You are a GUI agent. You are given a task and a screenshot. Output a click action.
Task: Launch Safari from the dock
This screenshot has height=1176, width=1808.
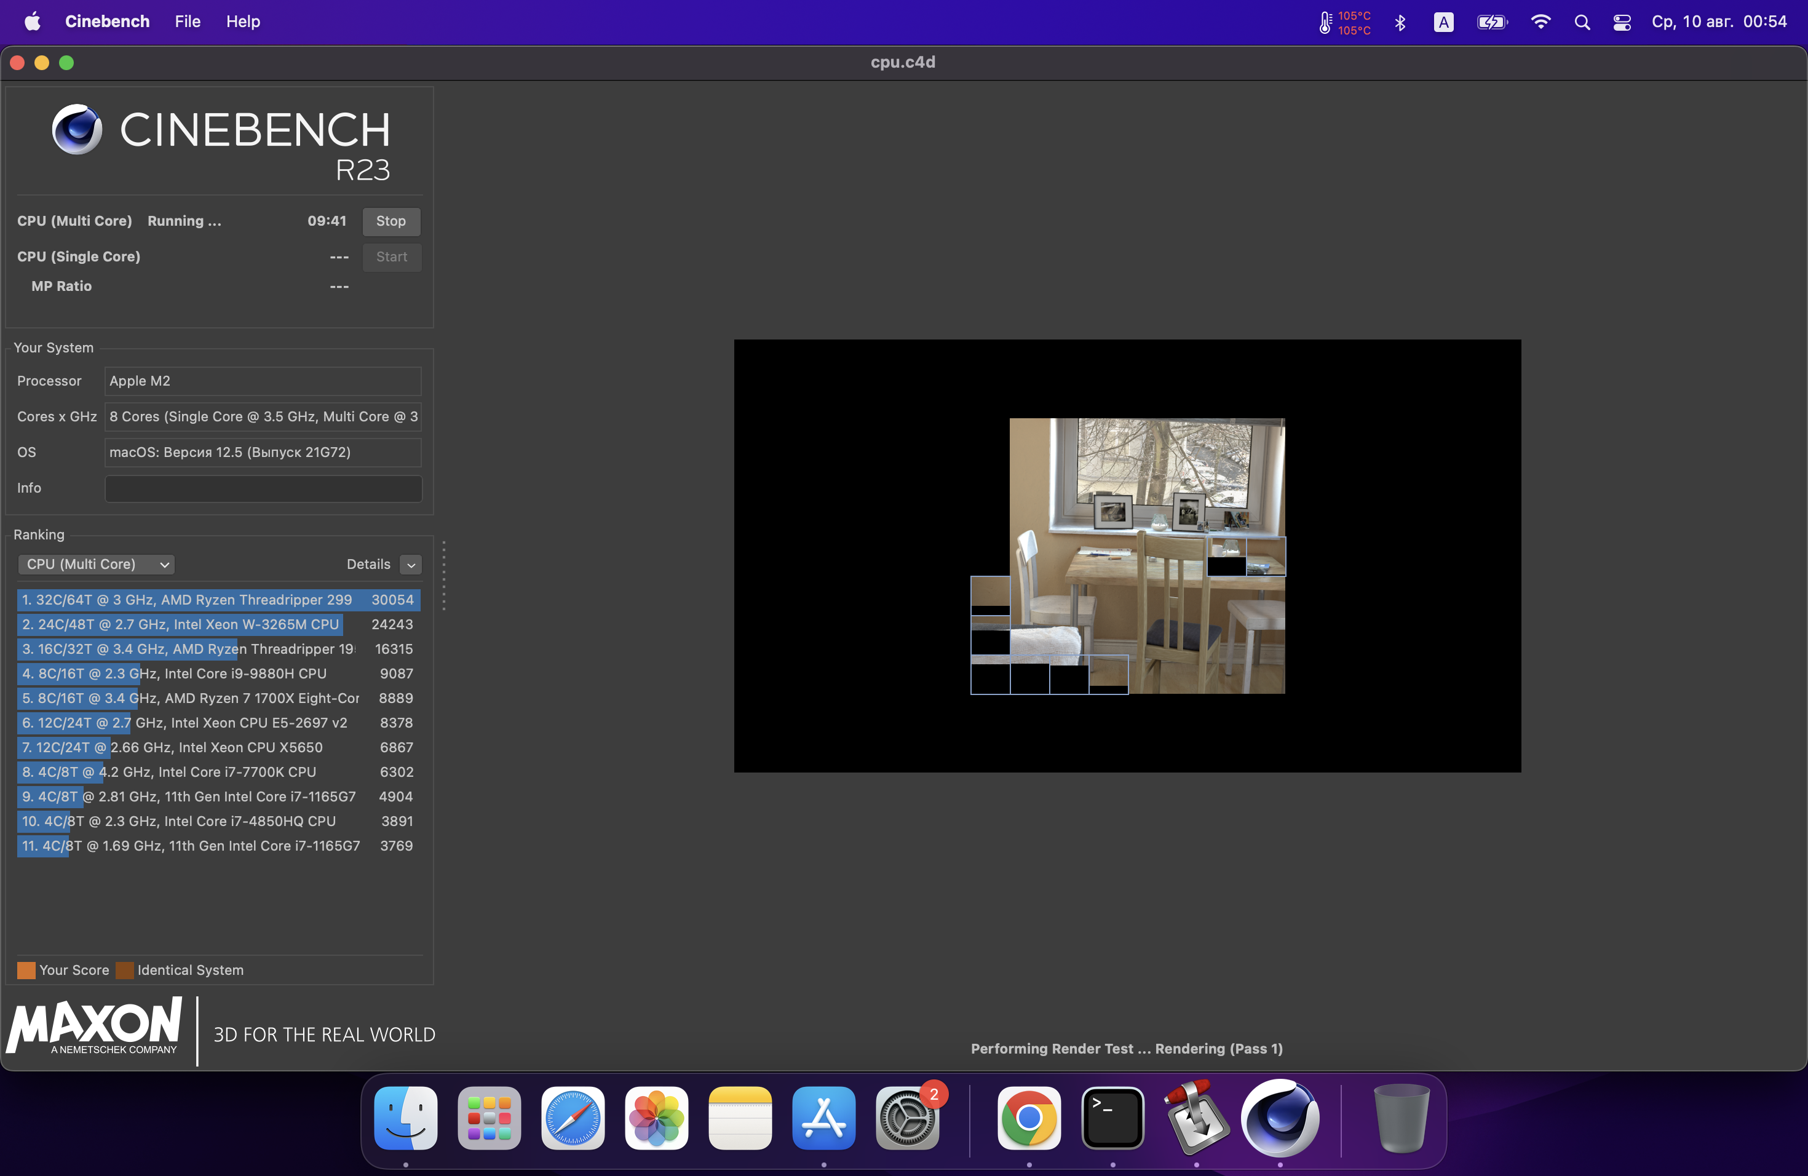(x=573, y=1118)
